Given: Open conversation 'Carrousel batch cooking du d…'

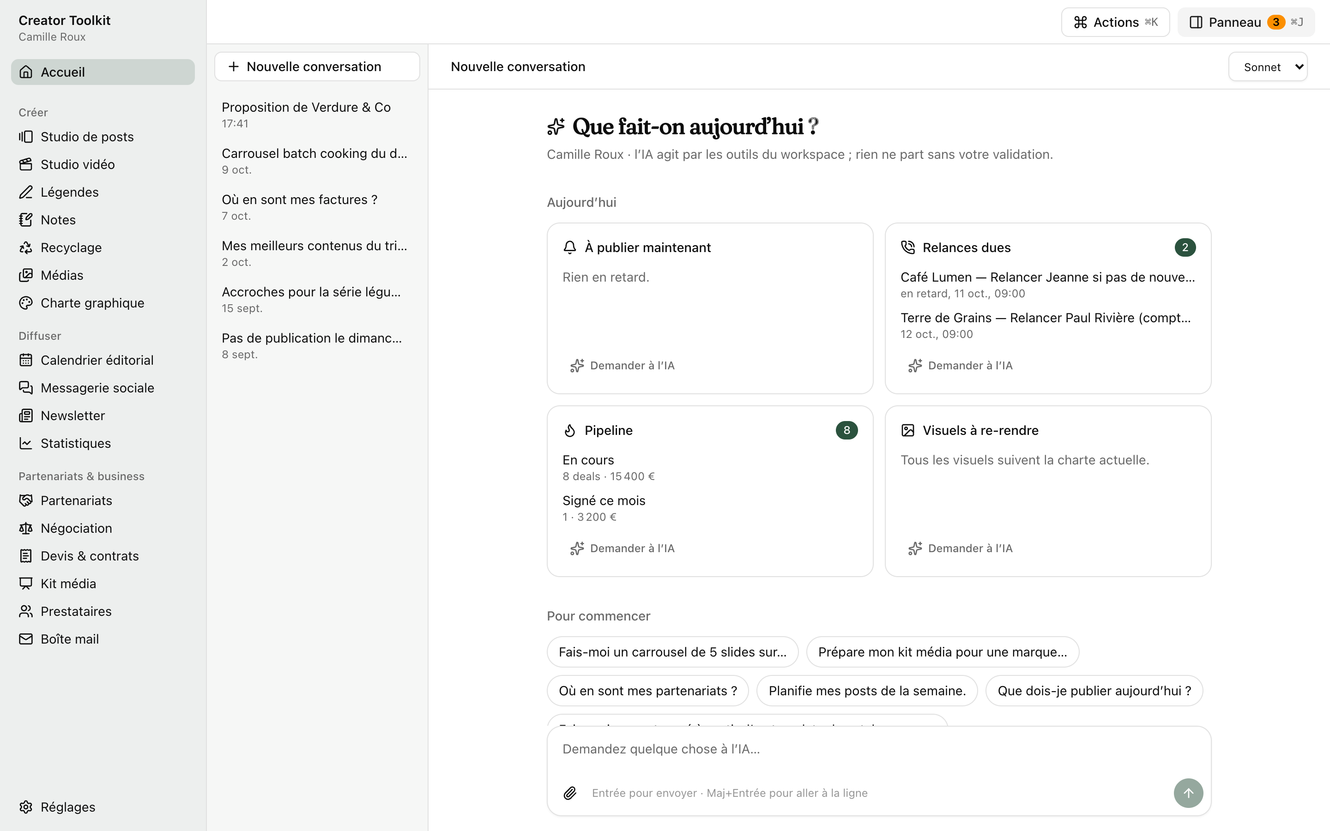Looking at the screenshot, I should coord(317,161).
